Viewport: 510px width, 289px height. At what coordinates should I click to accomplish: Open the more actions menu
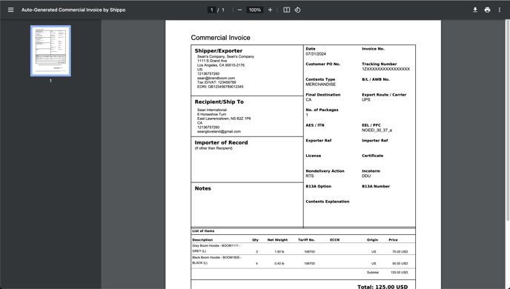[x=500, y=10]
